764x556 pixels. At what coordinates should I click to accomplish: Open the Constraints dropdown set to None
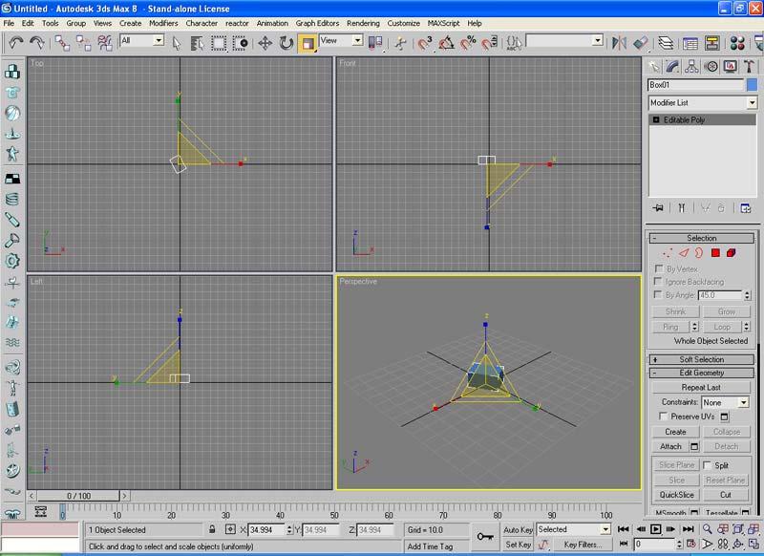coord(743,402)
